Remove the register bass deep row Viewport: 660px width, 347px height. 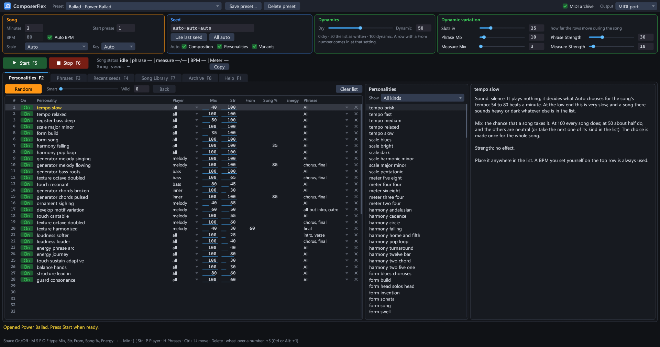click(356, 120)
